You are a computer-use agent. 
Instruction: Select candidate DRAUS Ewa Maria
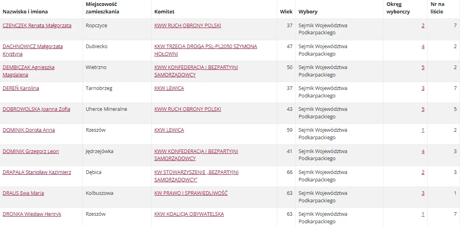(x=23, y=193)
